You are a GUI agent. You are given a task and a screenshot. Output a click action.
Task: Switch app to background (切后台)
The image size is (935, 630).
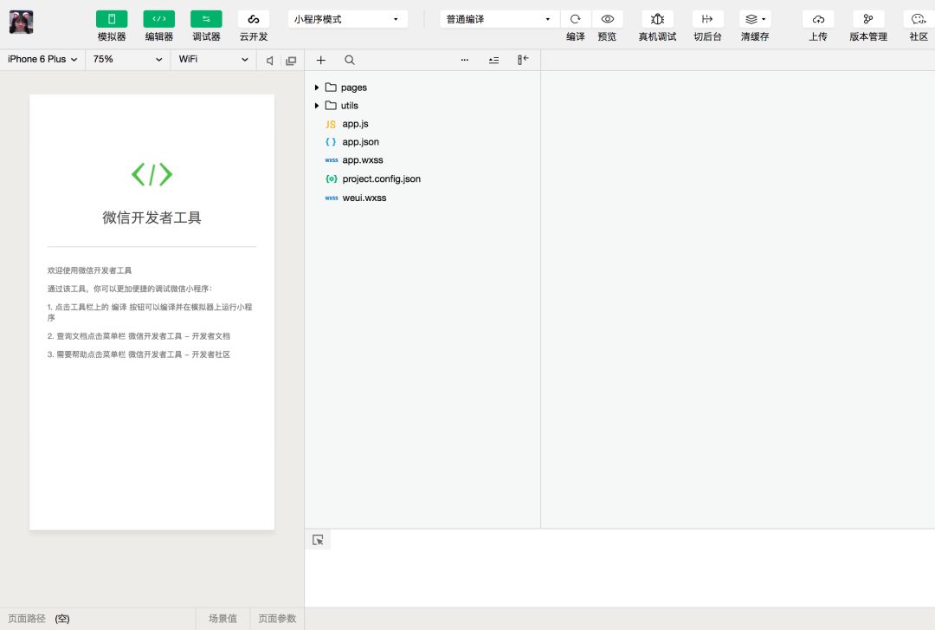point(707,19)
